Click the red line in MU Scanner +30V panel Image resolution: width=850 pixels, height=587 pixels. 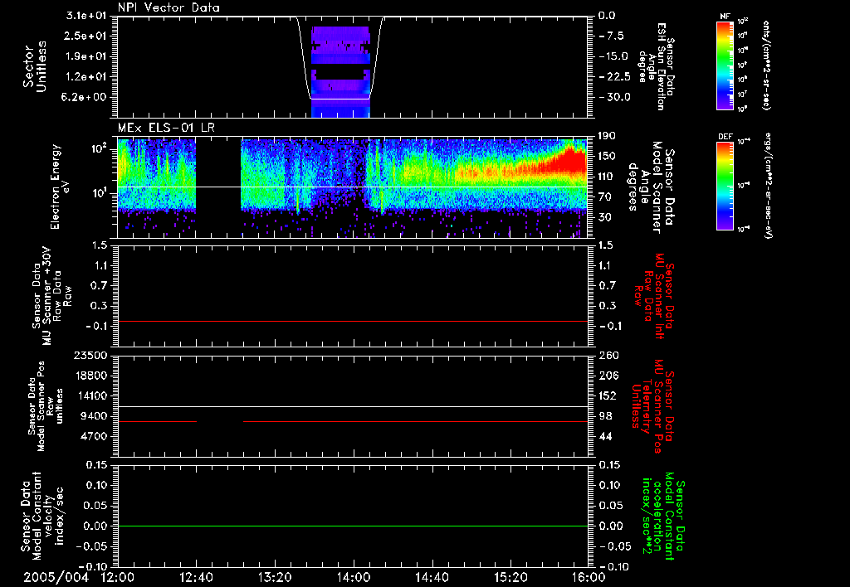click(353, 321)
